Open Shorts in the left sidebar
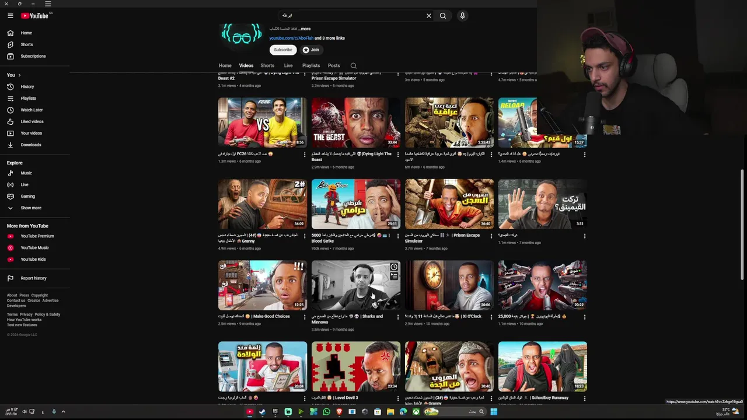 (35, 44)
